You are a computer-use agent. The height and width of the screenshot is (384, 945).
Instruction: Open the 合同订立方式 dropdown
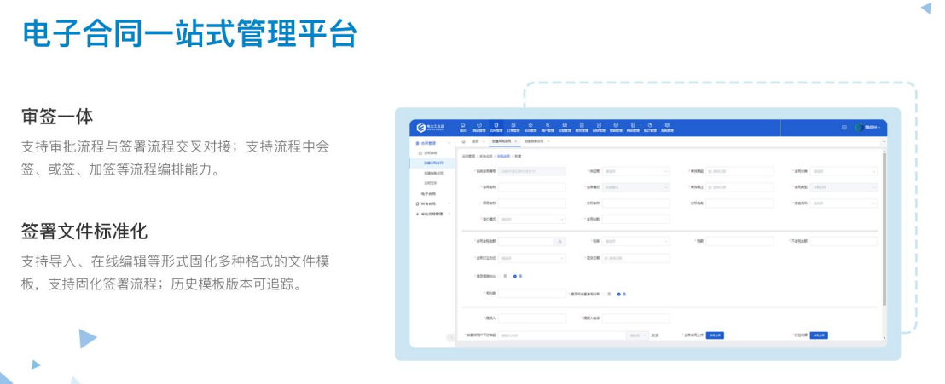pyautogui.click(x=532, y=258)
